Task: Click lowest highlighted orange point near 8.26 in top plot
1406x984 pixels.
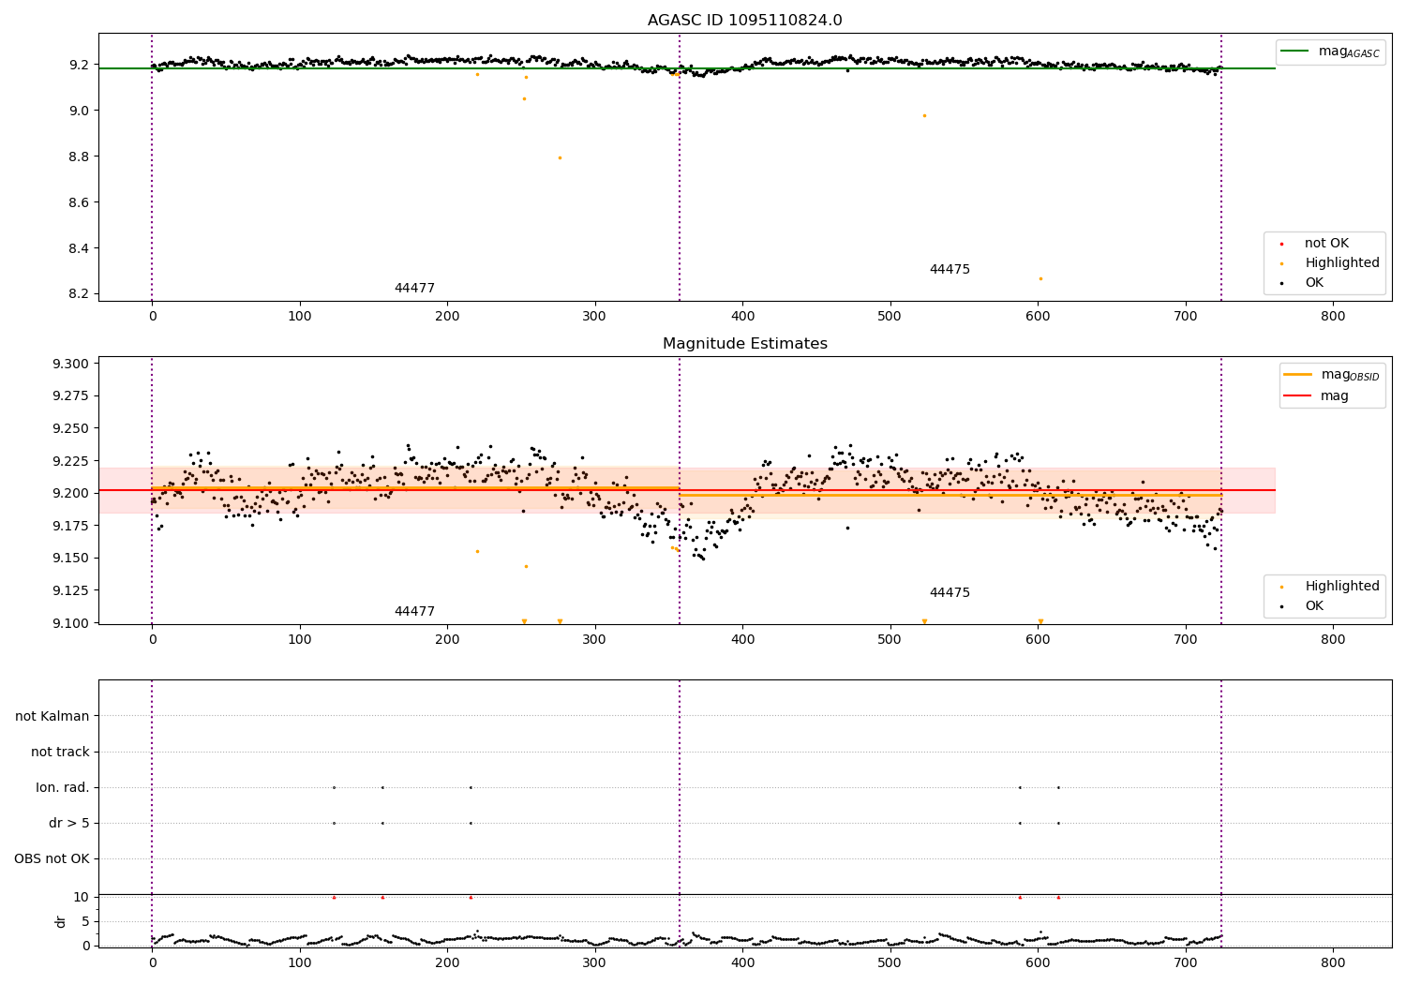Action: coord(1040,278)
